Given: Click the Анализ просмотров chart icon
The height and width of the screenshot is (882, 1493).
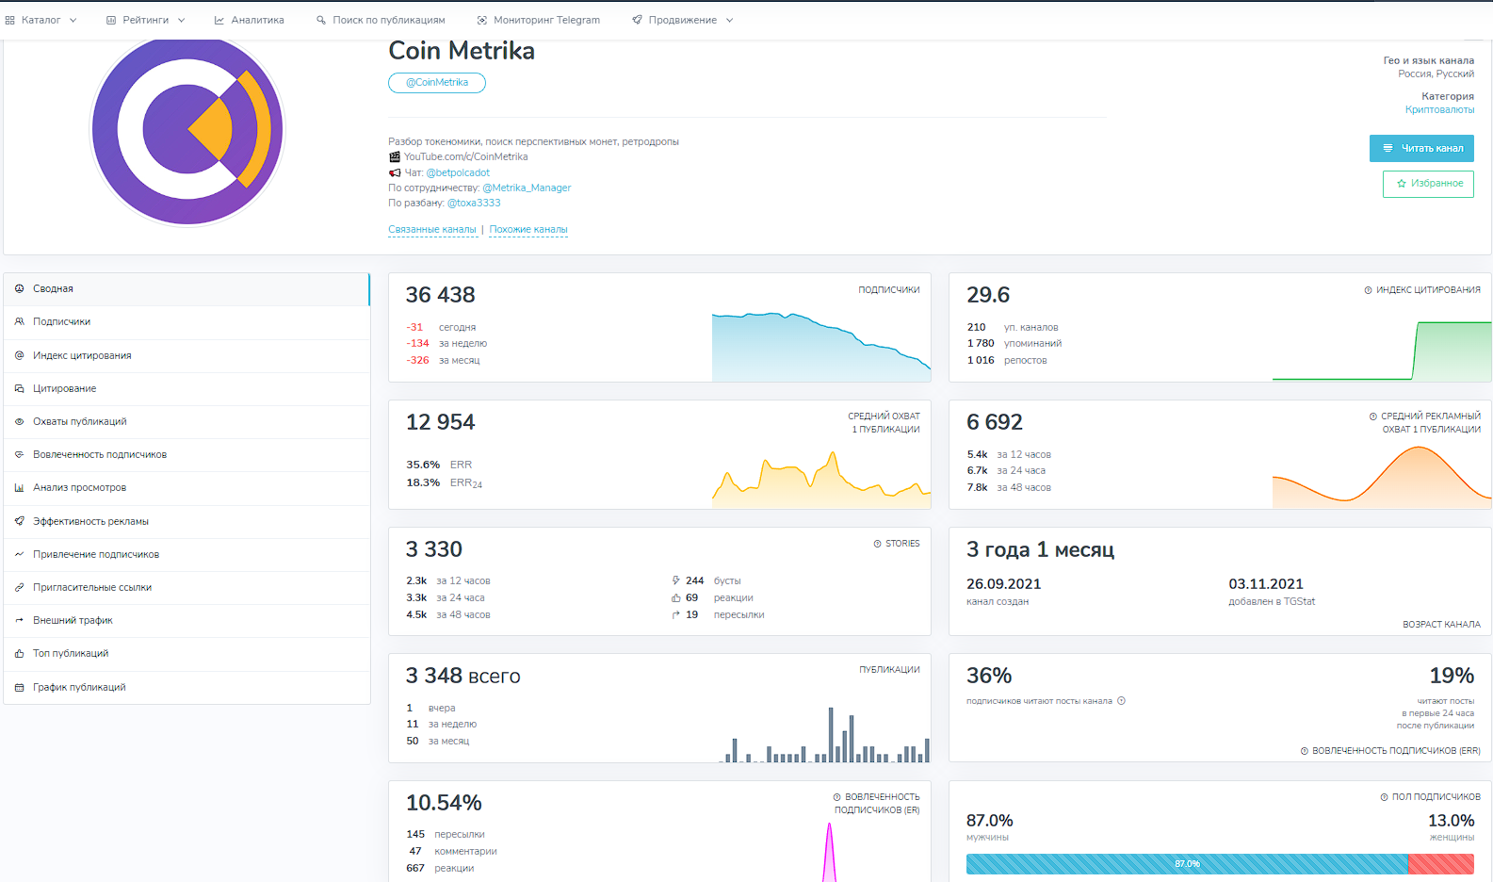Looking at the screenshot, I should 19,488.
